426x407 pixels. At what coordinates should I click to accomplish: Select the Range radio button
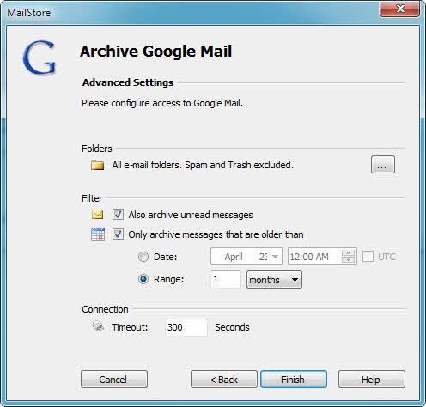point(143,279)
